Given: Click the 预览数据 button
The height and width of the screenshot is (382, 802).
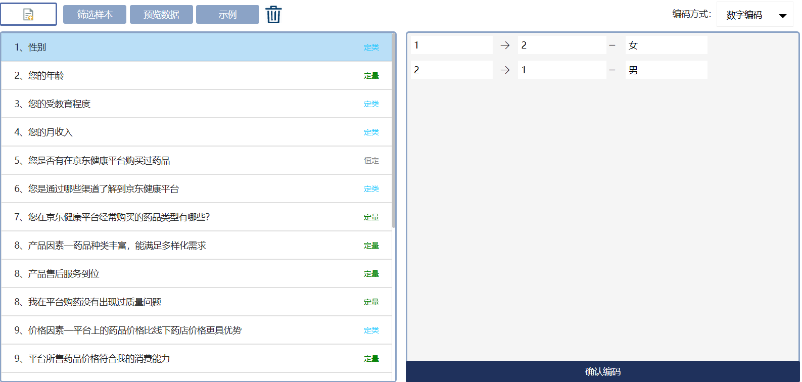Looking at the screenshot, I should 161,15.
